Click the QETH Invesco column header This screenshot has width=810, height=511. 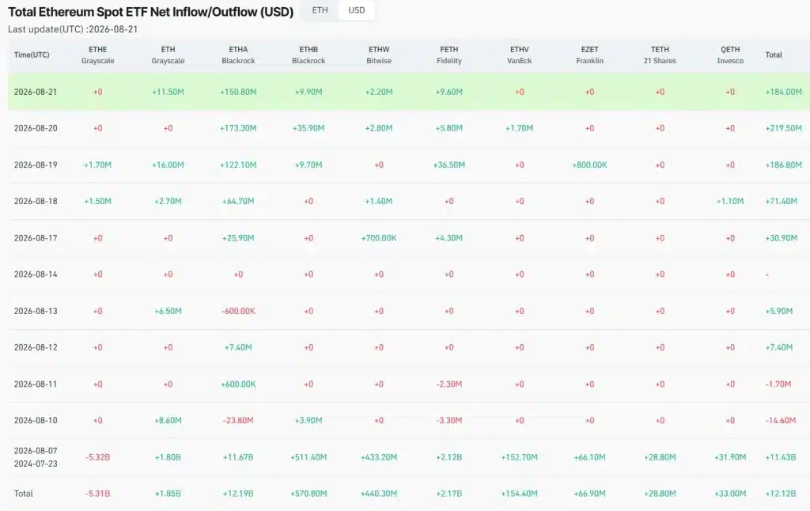tap(730, 55)
